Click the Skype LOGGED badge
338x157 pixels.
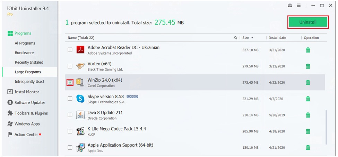coord(132,96)
